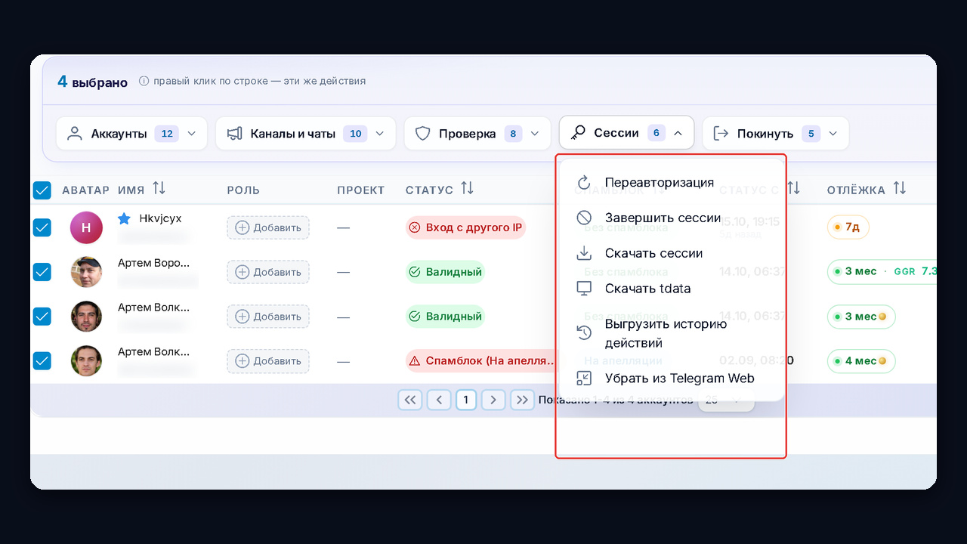This screenshot has height=544, width=967.
Task: Go to the previous page arrow
Action: pyautogui.click(x=439, y=400)
